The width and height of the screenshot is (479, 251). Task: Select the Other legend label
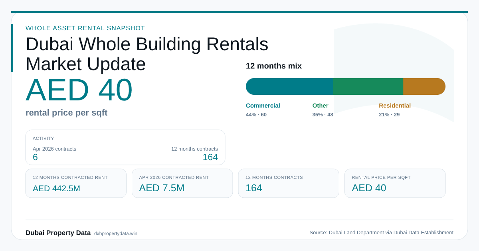click(321, 106)
